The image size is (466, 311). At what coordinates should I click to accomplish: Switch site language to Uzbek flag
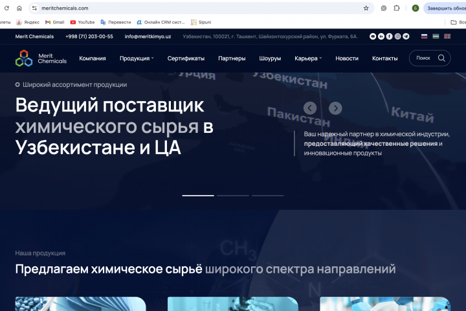436,36
